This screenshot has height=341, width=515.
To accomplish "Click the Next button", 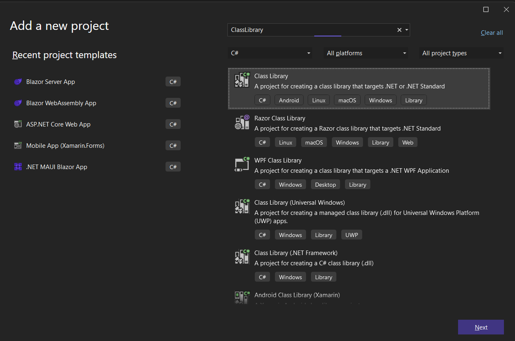I will [x=481, y=327].
